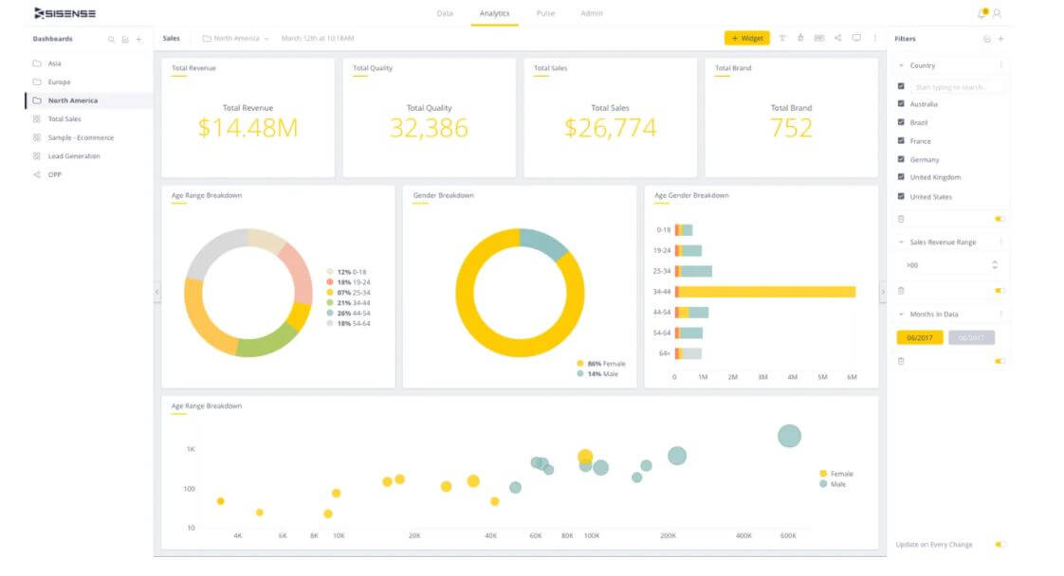
Task: Open the dashboard search magnifier in sidebar
Action: coord(112,39)
